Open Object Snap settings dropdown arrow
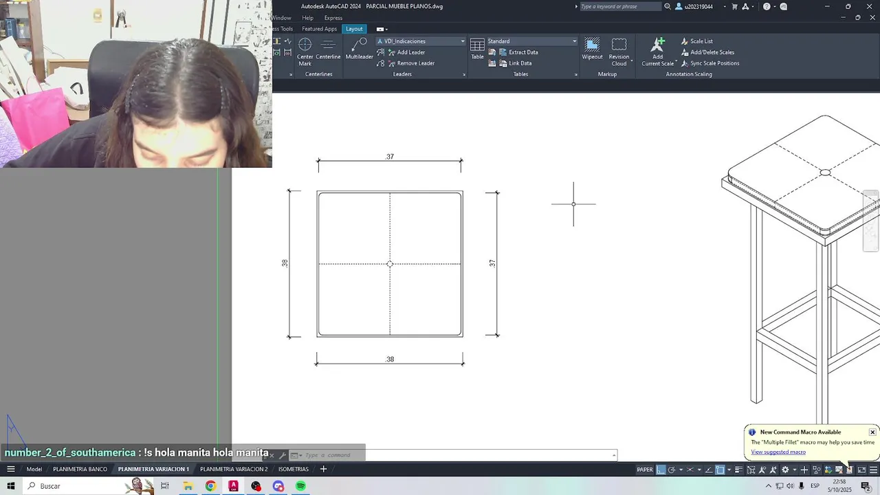The height and width of the screenshot is (495, 880). (729, 470)
